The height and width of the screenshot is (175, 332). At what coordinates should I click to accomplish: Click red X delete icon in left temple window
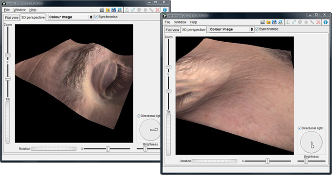point(318,22)
